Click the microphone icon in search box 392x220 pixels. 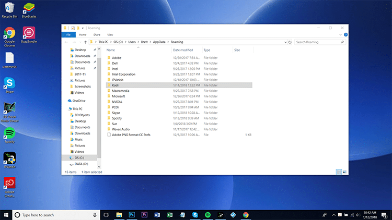(x=95, y=215)
